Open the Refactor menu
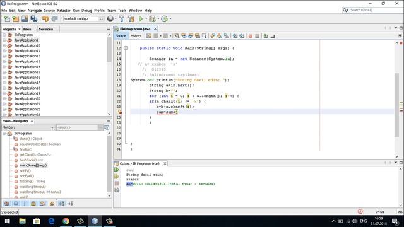The height and width of the screenshot is (227, 404). 64,11
